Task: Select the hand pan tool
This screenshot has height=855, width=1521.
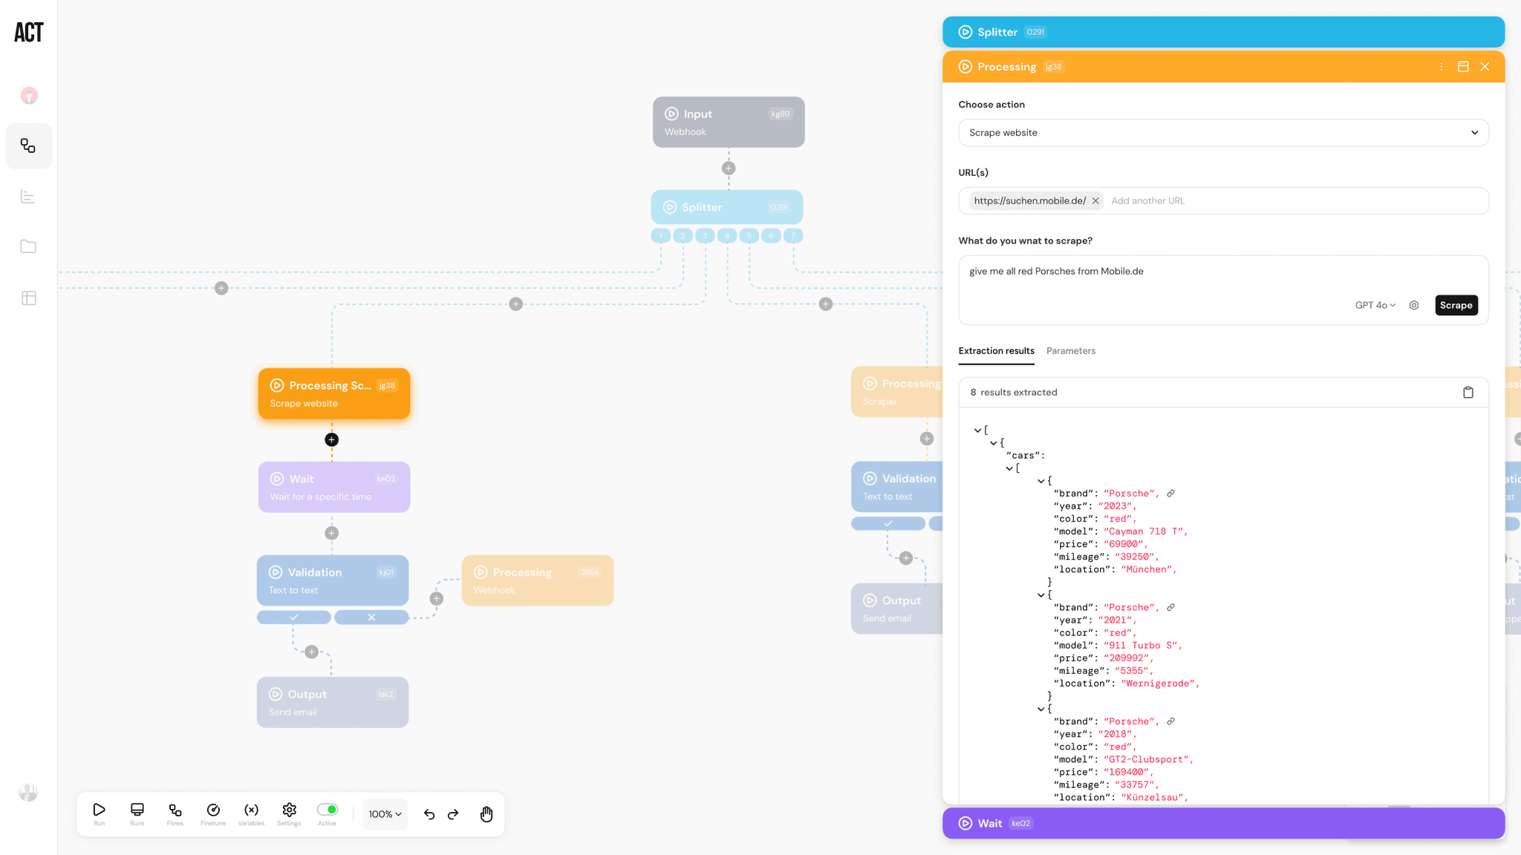Action: click(x=486, y=814)
